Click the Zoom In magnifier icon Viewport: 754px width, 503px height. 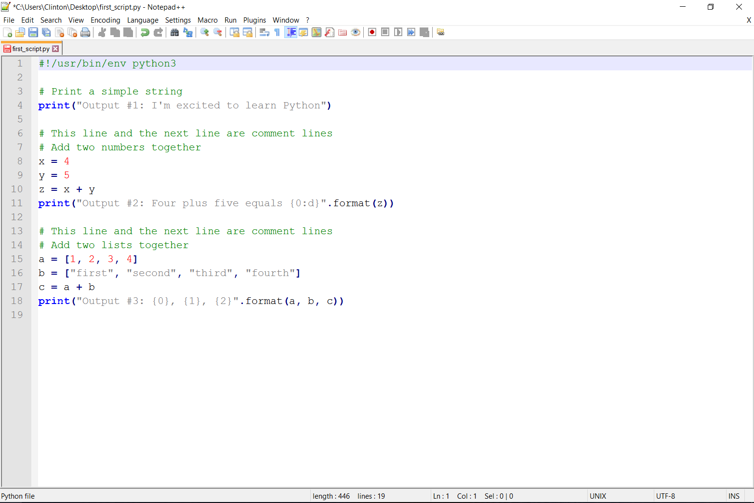click(205, 32)
